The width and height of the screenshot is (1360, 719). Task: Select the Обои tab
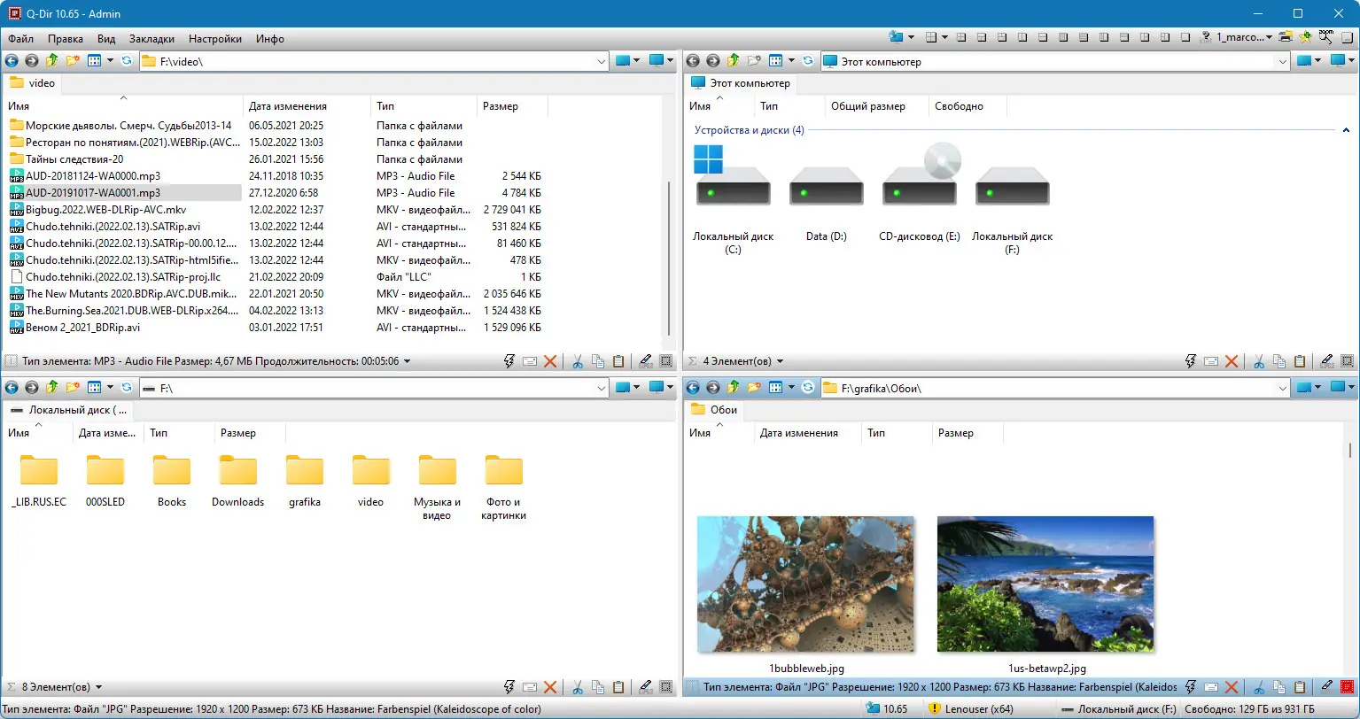(713, 409)
